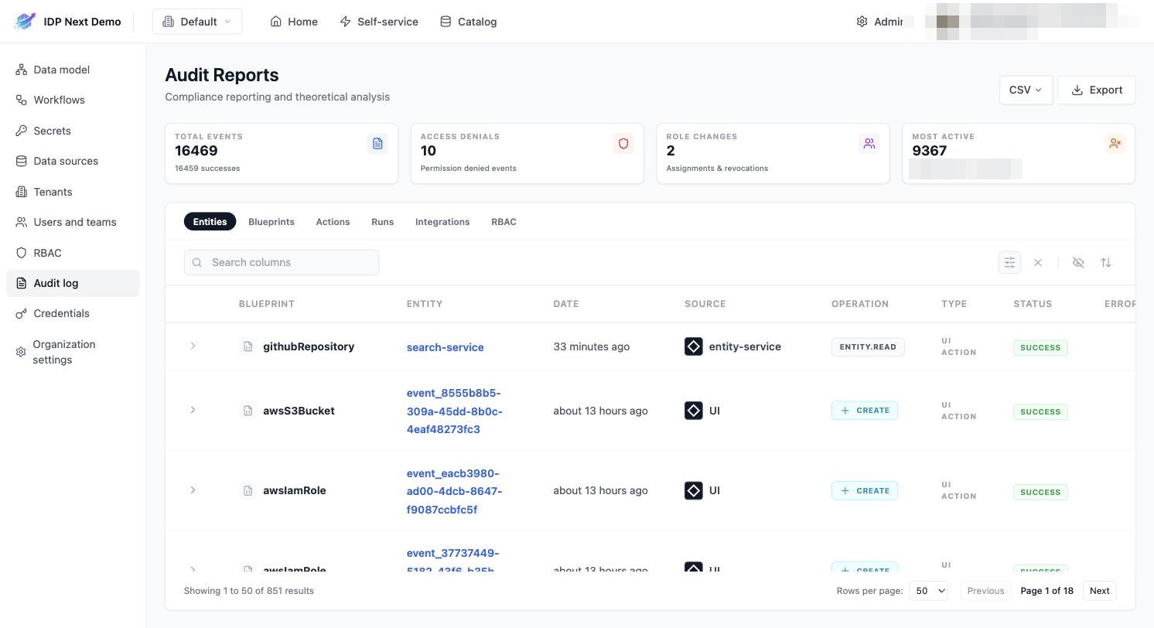This screenshot has height=628, width=1154.
Task: Switch to the Integrations tab
Action: pos(442,222)
